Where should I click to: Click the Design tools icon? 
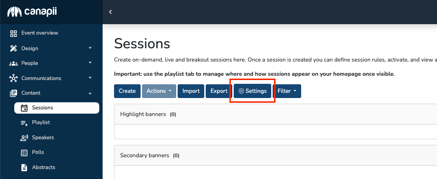coord(13,48)
